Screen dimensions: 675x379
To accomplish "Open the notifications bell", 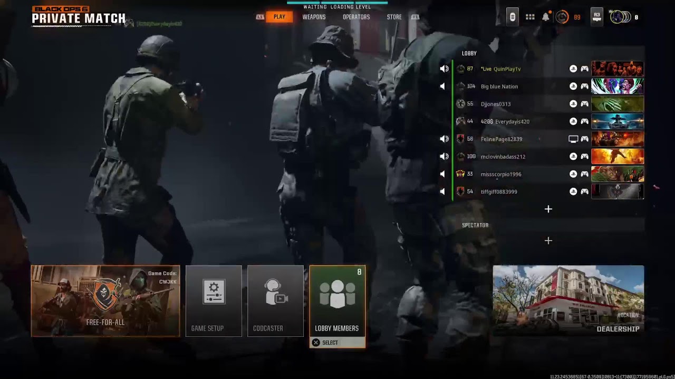I will [546, 17].
